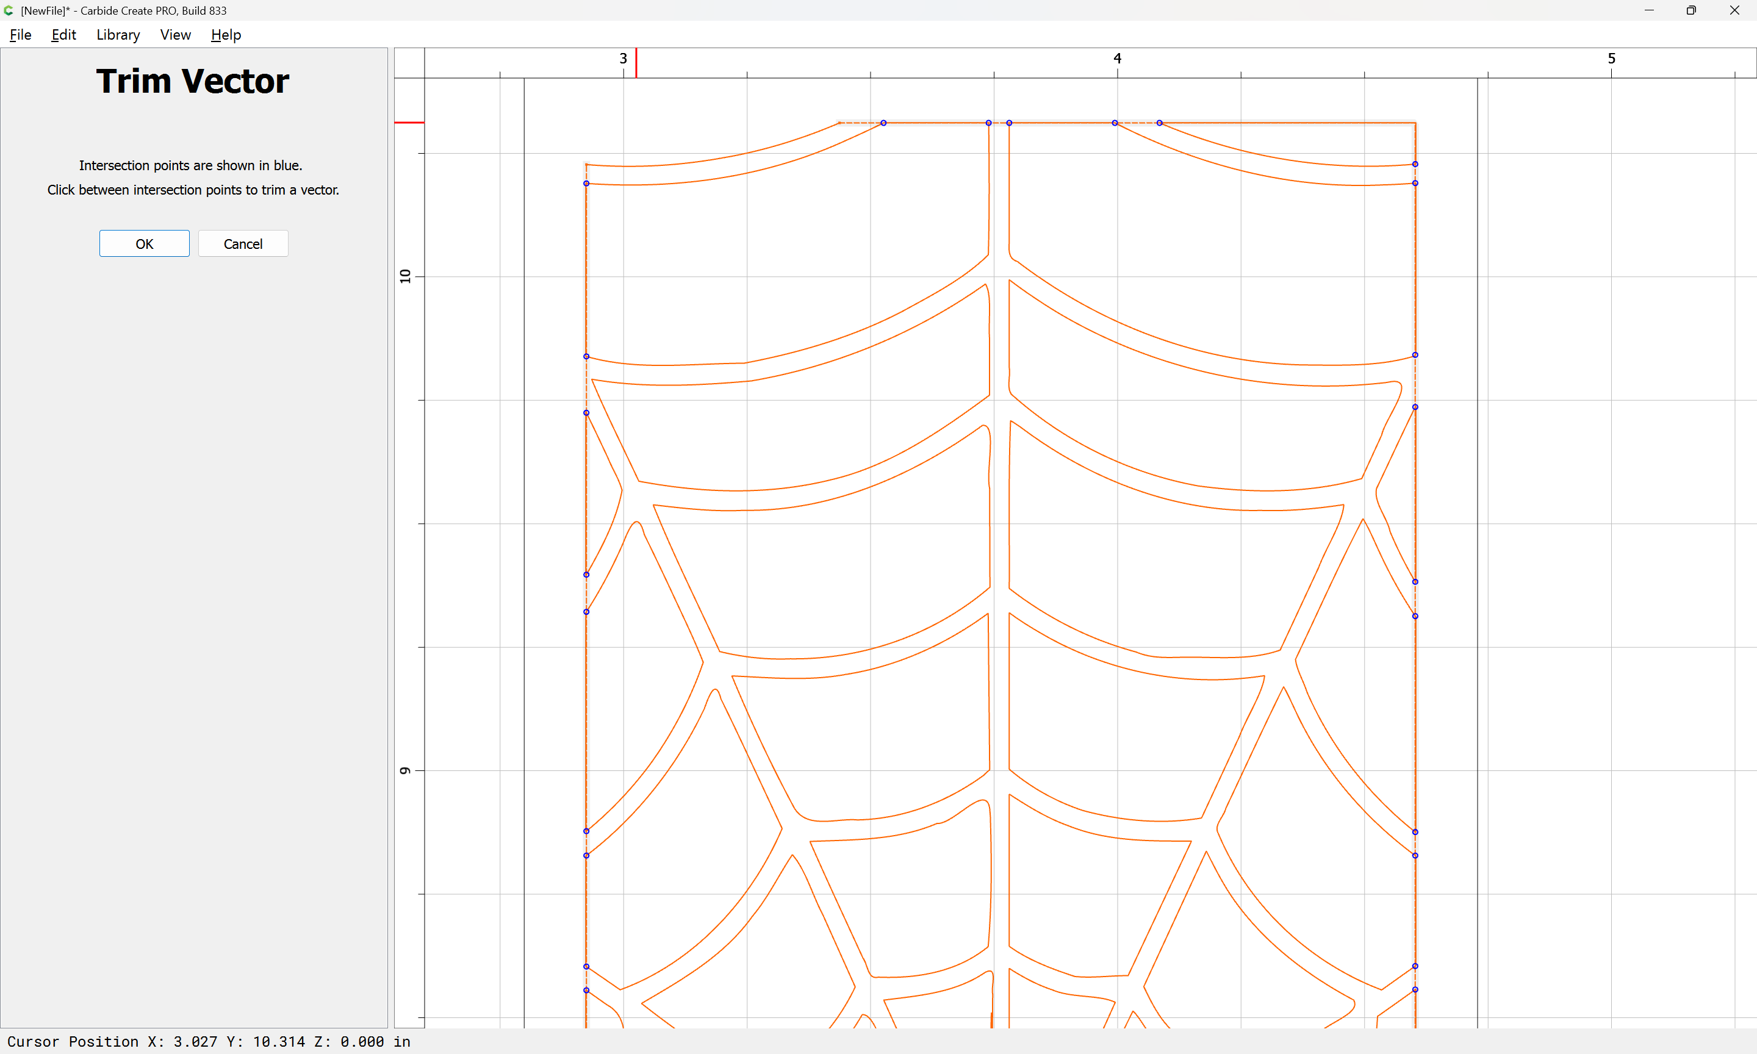Restore down the application window
Image resolution: width=1757 pixels, height=1054 pixels.
pos(1691,10)
